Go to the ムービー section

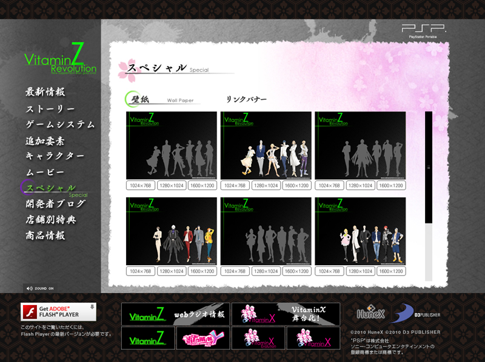45,172
